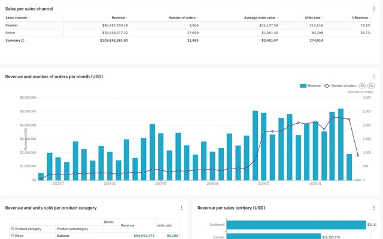Click the total number of orders 31,465
383x239 pixels.
pos(193,41)
